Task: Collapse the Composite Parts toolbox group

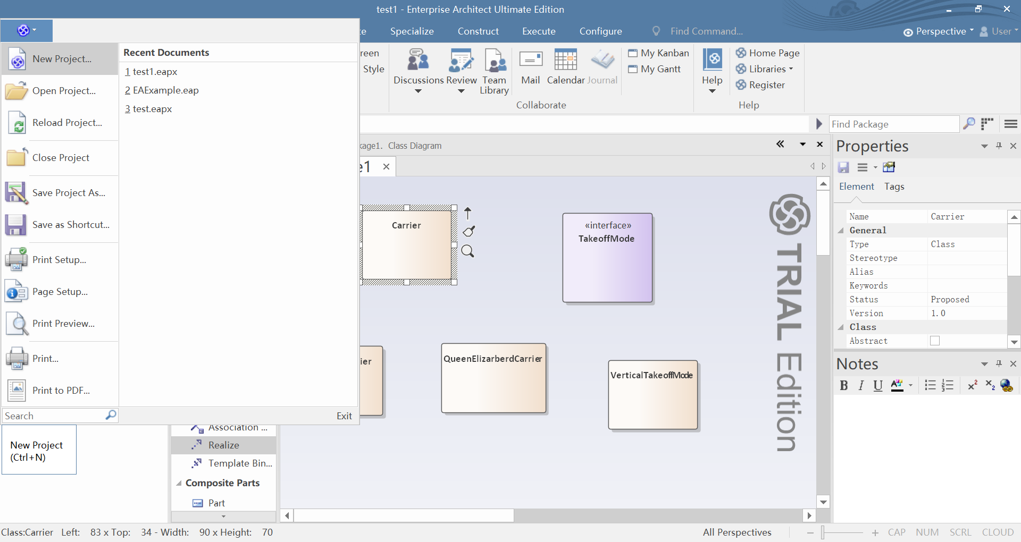Action: pos(179,484)
